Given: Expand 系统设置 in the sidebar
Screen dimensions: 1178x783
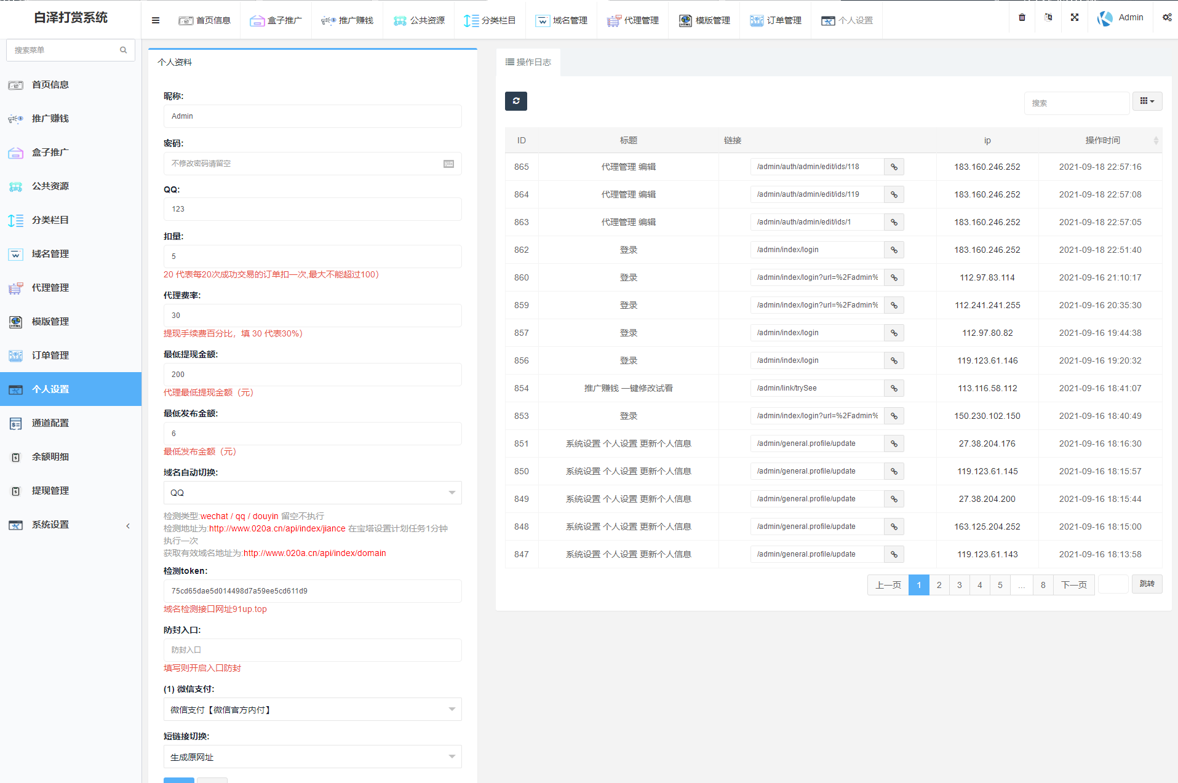Looking at the screenshot, I should point(71,525).
